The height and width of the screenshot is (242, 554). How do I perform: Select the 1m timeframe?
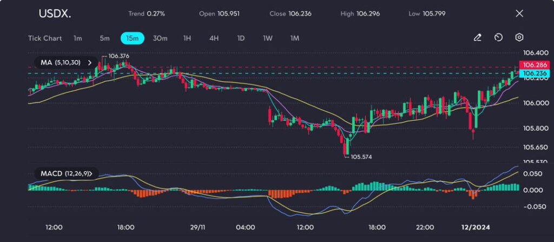click(x=78, y=38)
